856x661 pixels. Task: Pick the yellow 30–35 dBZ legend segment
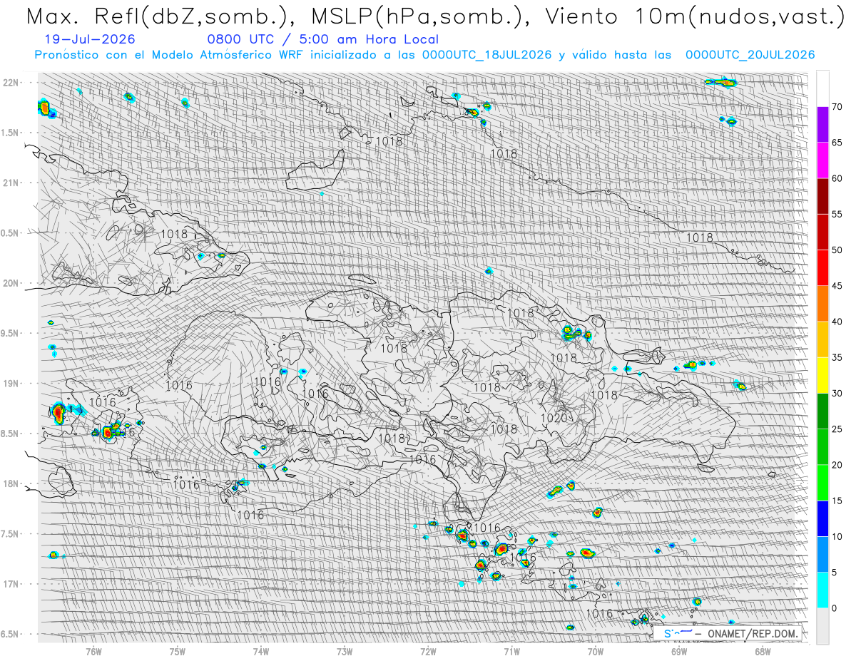[823, 375]
